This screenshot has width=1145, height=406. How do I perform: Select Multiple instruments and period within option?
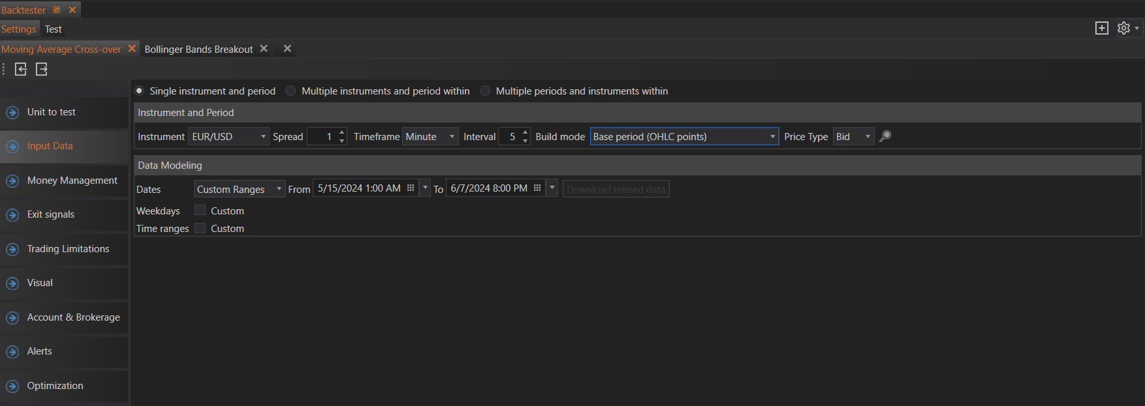[291, 91]
